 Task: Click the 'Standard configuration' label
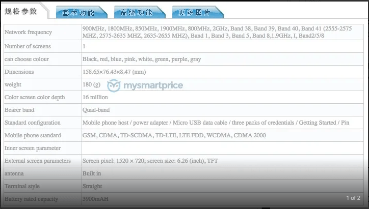click(x=33, y=123)
